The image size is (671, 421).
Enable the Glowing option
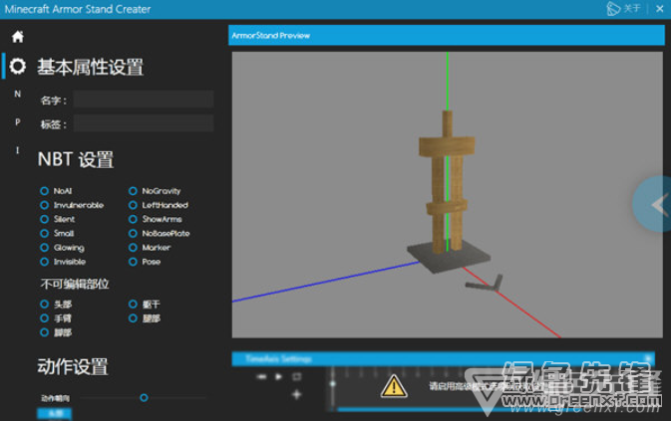point(44,248)
